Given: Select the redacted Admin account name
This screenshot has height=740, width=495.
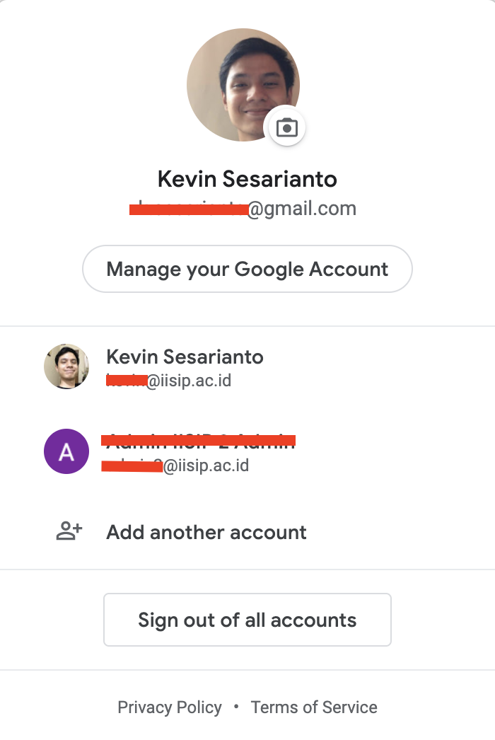Looking at the screenshot, I should click(x=199, y=441).
